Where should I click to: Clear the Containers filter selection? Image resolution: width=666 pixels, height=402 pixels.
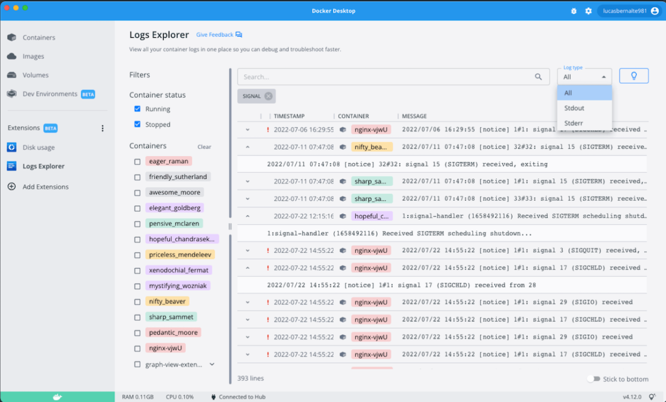pyautogui.click(x=204, y=147)
